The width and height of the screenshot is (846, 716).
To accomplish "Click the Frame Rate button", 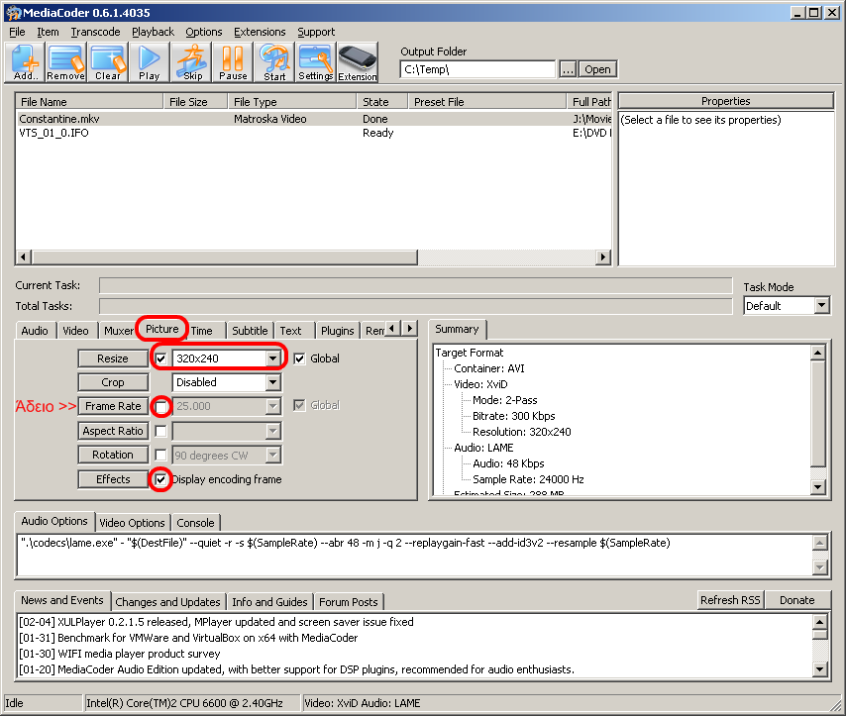I will point(113,406).
